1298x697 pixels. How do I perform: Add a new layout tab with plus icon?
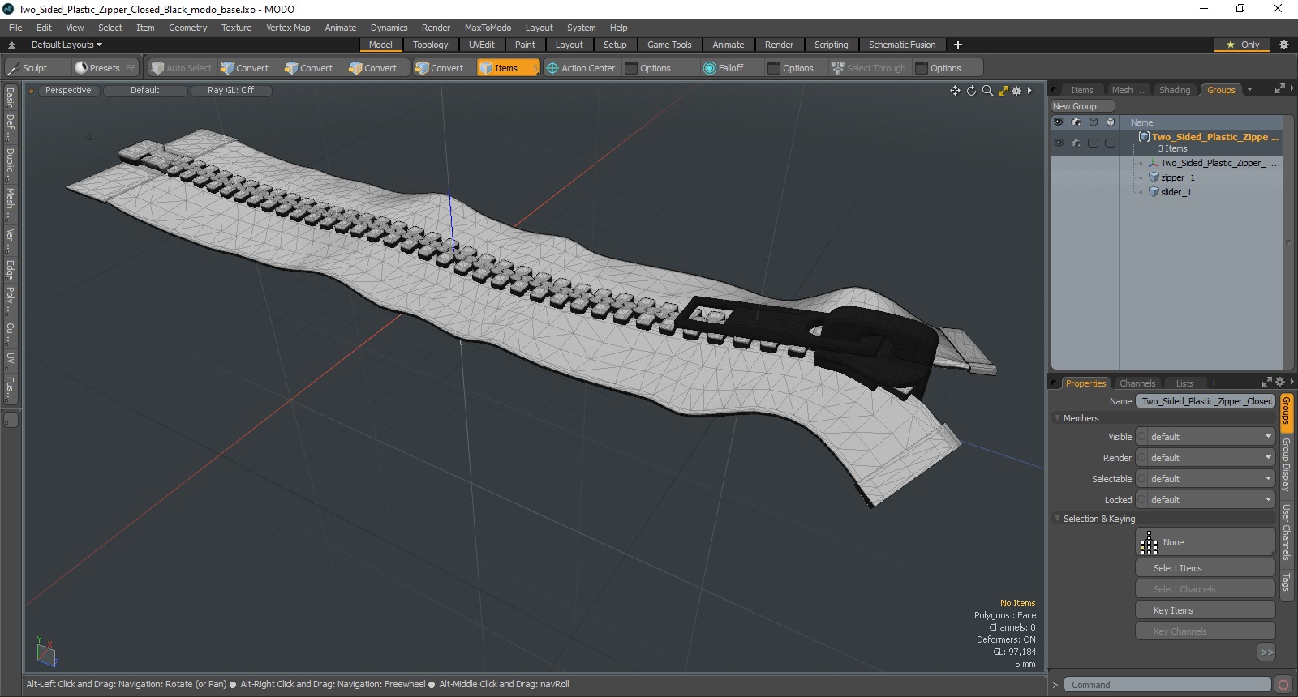pyautogui.click(x=958, y=45)
